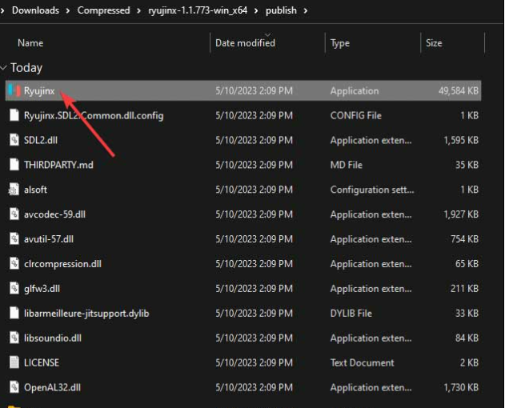Select clrcompression.dll file name
Viewport: 509px width, 408px height.
click(62, 264)
